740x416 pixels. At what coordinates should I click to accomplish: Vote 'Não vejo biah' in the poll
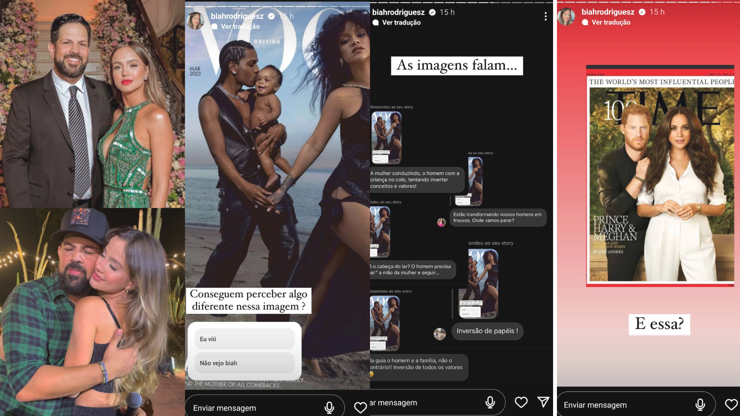tap(244, 363)
